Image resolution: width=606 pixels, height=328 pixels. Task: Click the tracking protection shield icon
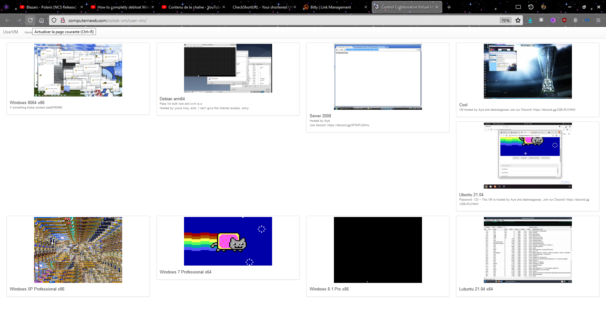pos(54,20)
